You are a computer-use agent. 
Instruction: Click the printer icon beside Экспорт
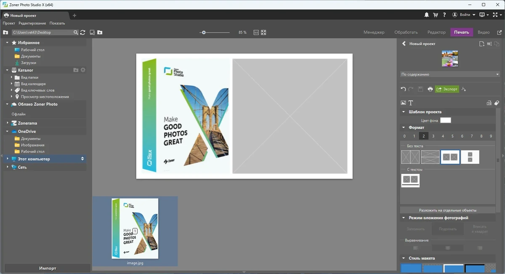coord(430,89)
